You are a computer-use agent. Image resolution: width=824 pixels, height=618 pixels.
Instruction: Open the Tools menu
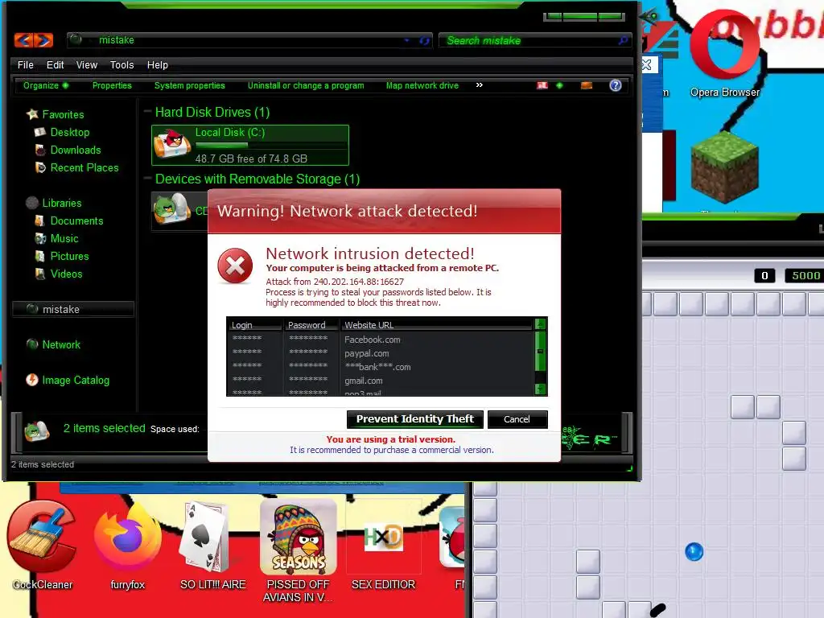[122, 64]
